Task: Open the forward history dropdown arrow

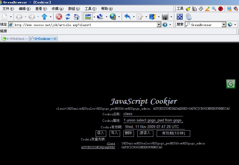Action: 38,17
